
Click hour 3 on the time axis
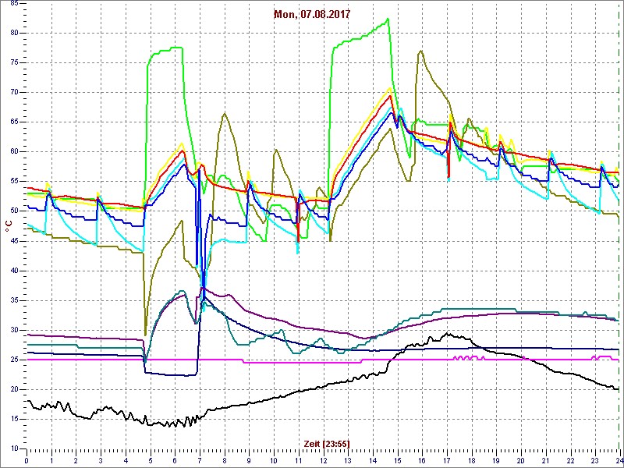101,460
